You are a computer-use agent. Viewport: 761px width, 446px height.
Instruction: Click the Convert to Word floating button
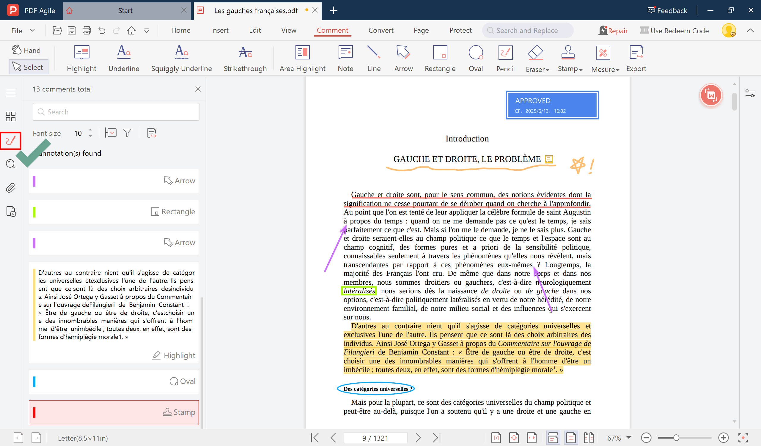(x=711, y=96)
